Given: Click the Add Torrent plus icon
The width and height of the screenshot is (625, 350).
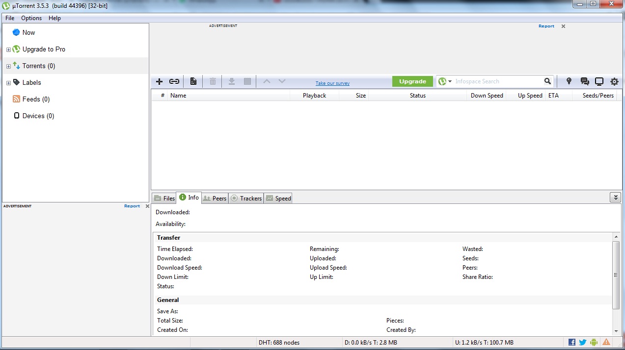Looking at the screenshot, I should point(159,81).
